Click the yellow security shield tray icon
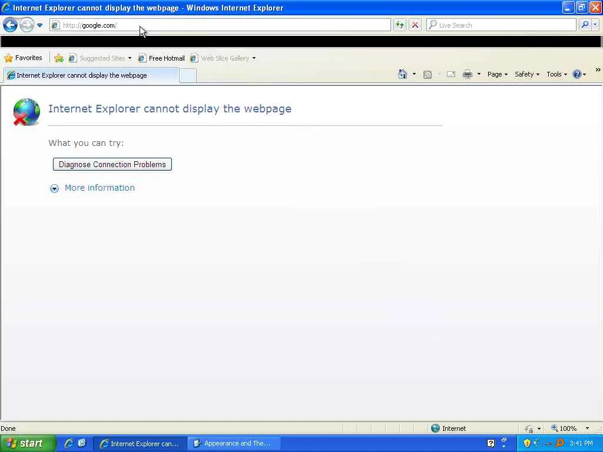The image size is (603, 452). click(527, 443)
